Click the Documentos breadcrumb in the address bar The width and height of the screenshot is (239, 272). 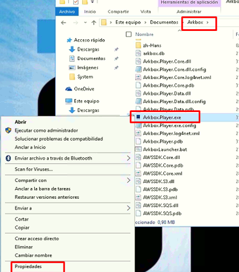point(164,22)
